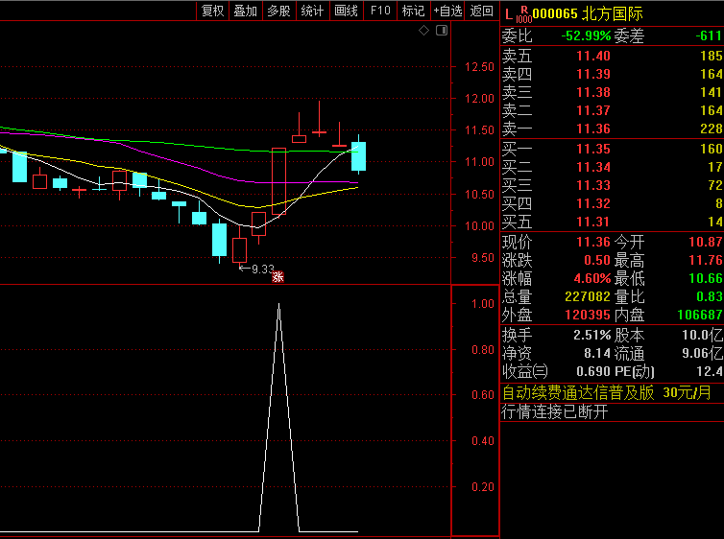Click the L icon beside the stock code
This screenshot has width=724, height=539.
(x=509, y=14)
